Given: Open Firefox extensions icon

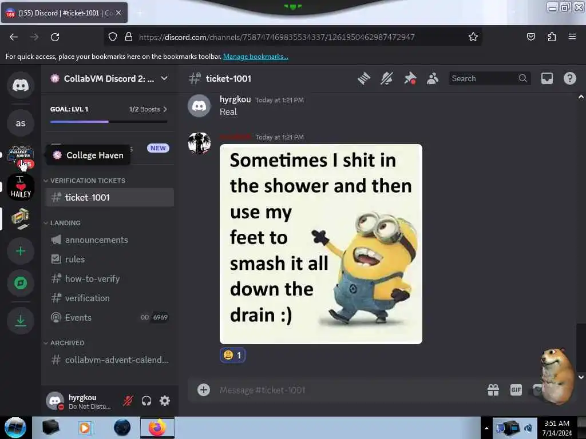Looking at the screenshot, I should 552,37.
